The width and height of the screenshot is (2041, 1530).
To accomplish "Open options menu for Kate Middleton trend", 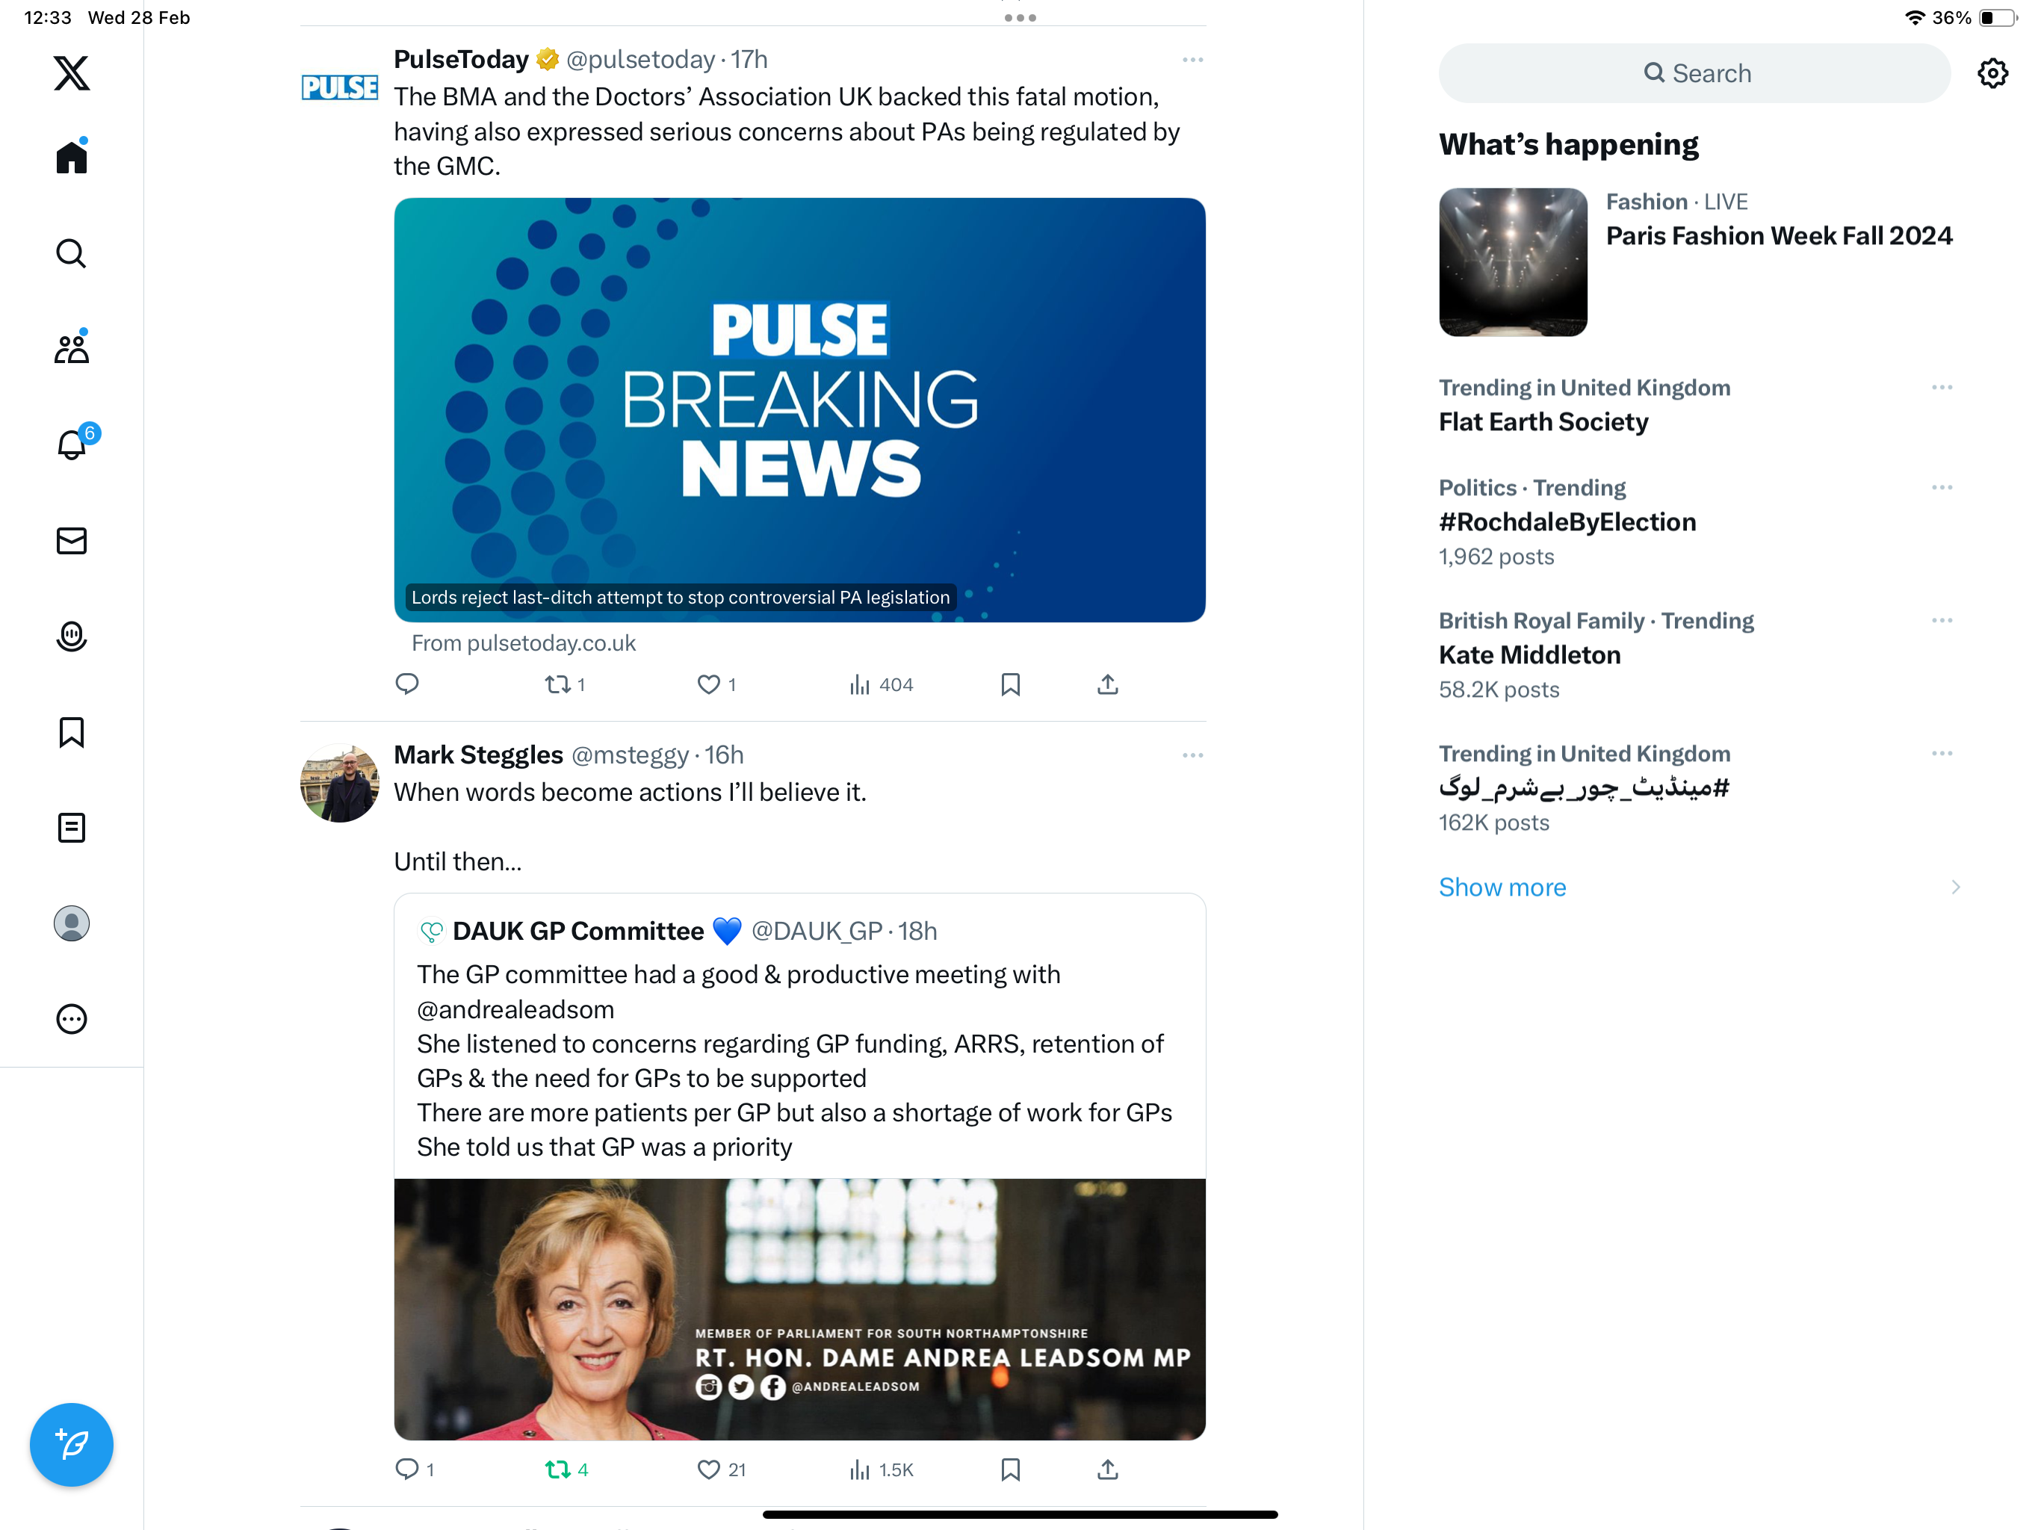I will [x=1942, y=620].
